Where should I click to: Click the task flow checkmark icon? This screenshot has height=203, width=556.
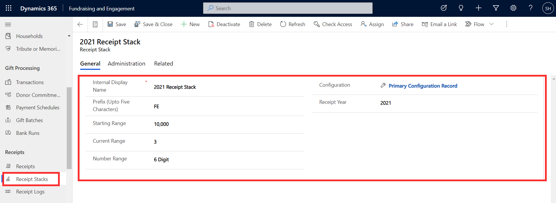[444, 8]
